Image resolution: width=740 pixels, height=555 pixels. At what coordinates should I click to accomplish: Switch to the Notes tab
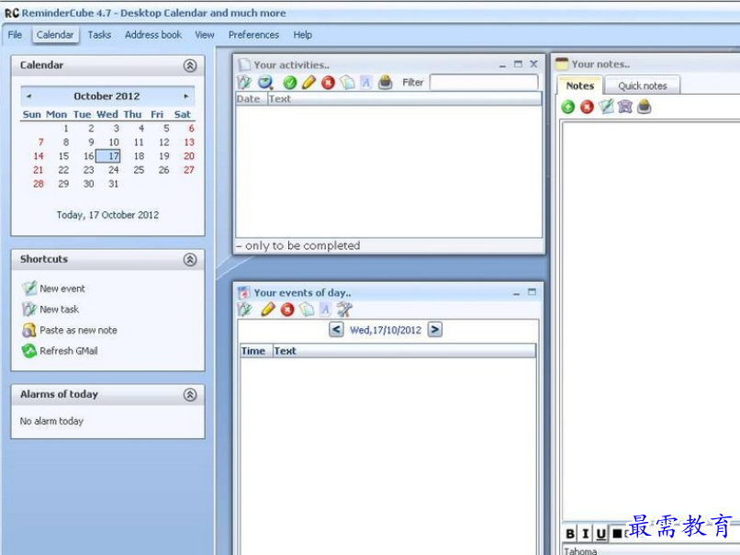pos(580,85)
